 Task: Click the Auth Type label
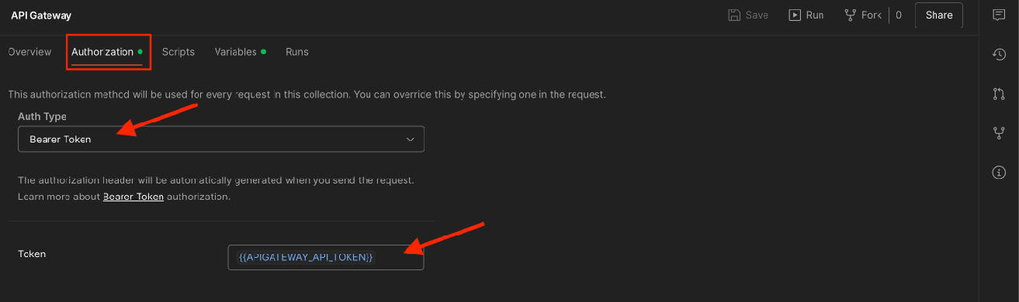[42, 116]
